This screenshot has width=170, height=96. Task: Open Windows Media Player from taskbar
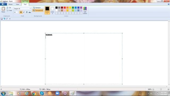point(19,93)
